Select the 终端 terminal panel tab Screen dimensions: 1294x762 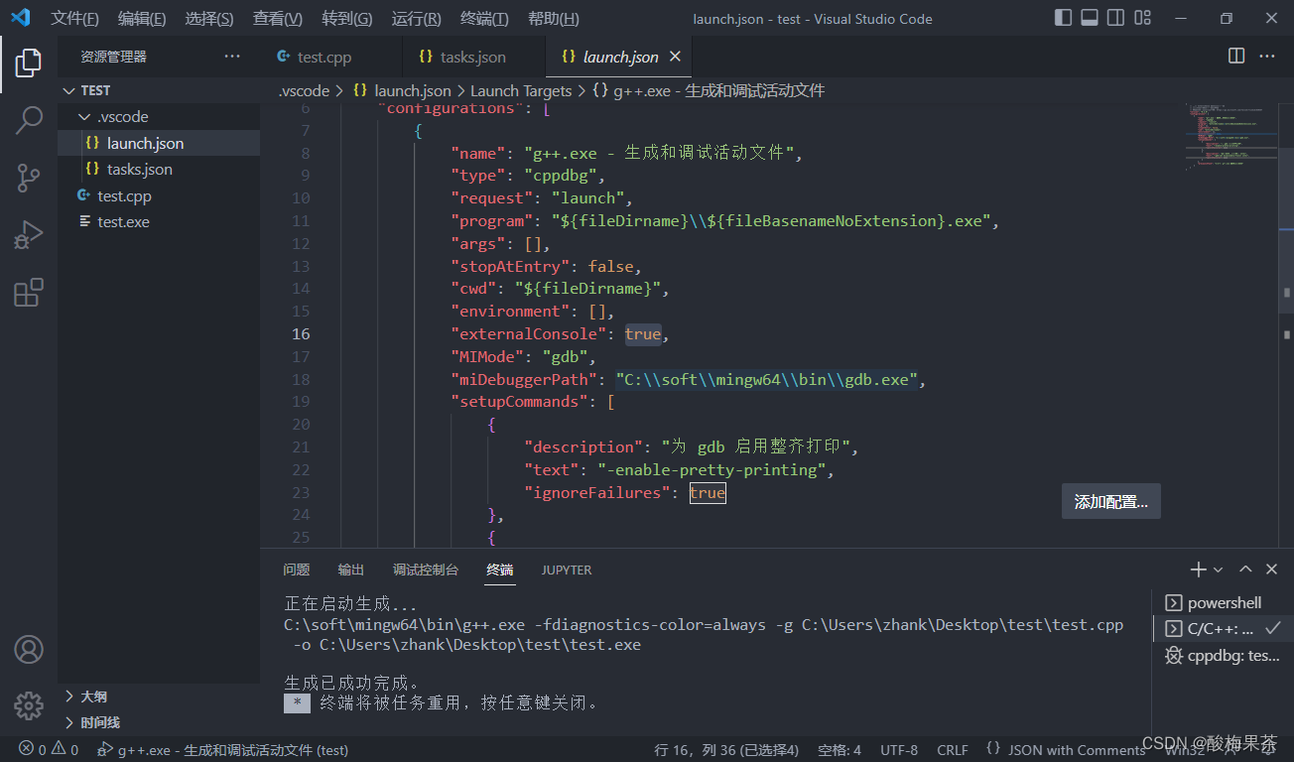(500, 570)
